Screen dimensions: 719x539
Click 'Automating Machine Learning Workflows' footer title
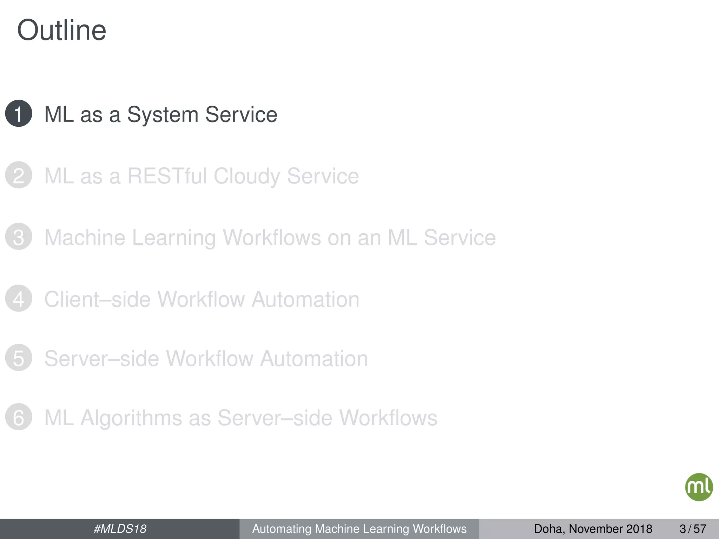[359, 529]
